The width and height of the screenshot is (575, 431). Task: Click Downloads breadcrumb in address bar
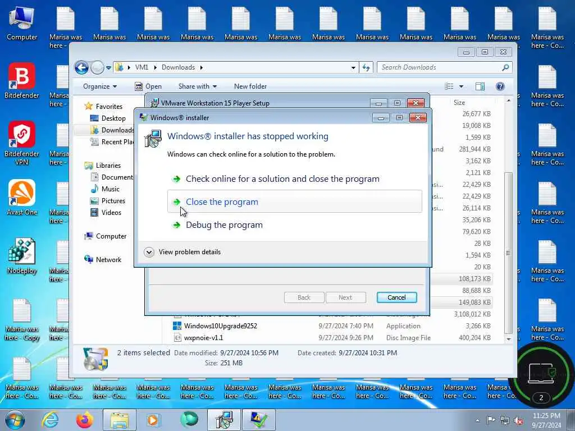[x=178, y=67]
